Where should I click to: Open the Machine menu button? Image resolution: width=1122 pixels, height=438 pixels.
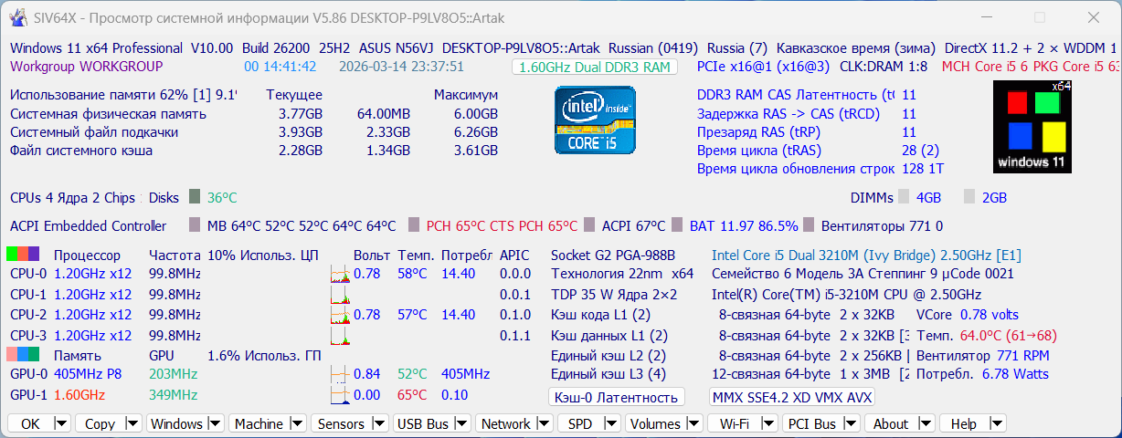coord(259,423)
